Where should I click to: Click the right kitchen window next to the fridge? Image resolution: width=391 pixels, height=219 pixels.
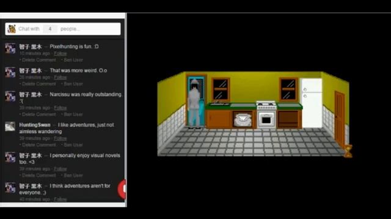288,89
